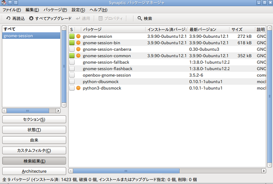The image size is (273, 184).
Task: Click the Synaptic app icon in title bar
Action: (x=4, y=2)
